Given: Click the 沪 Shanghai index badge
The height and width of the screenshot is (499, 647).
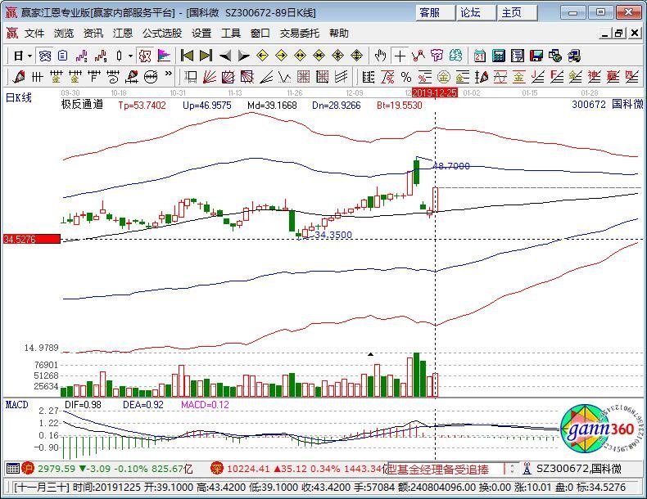Looking at the screenshot, I should 28,469.
